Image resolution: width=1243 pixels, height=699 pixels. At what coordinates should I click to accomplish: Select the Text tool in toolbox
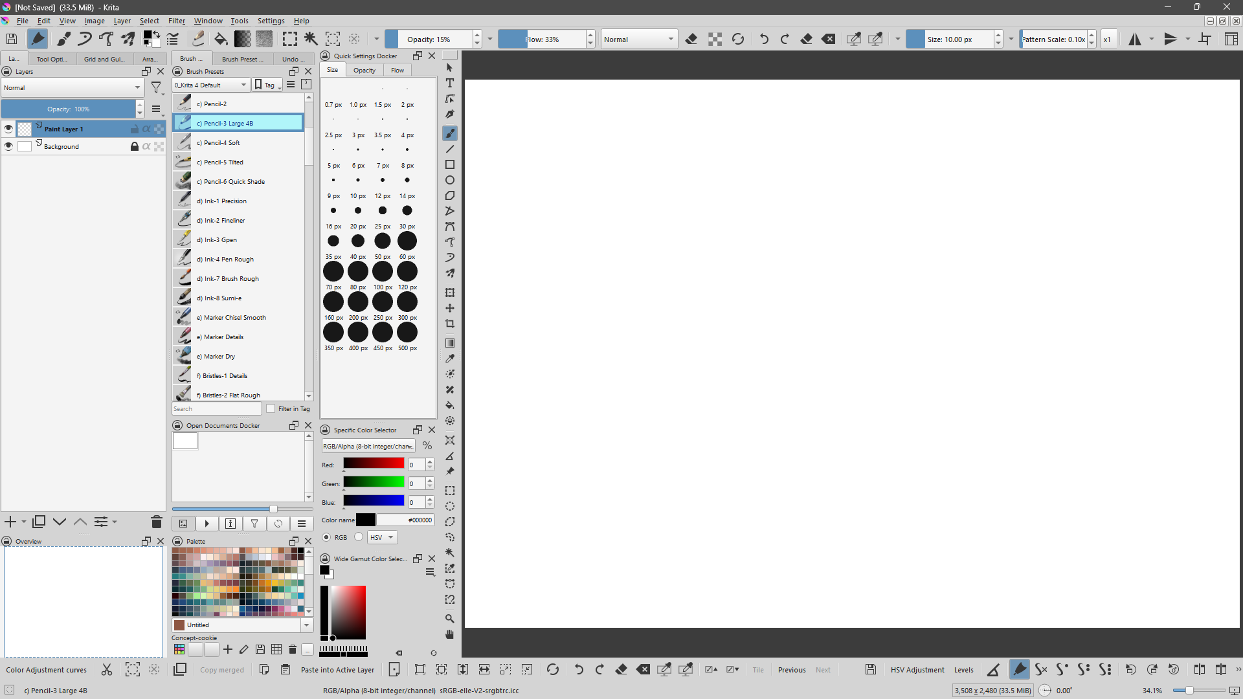pos(450,83)
